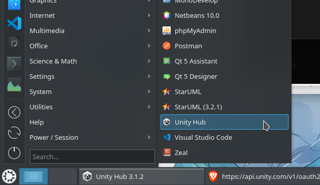The width and height of the screenshot is (320, 185).
Task: Activate the api.unity.com browser taskbar window
Action: [x=263, y=176]
